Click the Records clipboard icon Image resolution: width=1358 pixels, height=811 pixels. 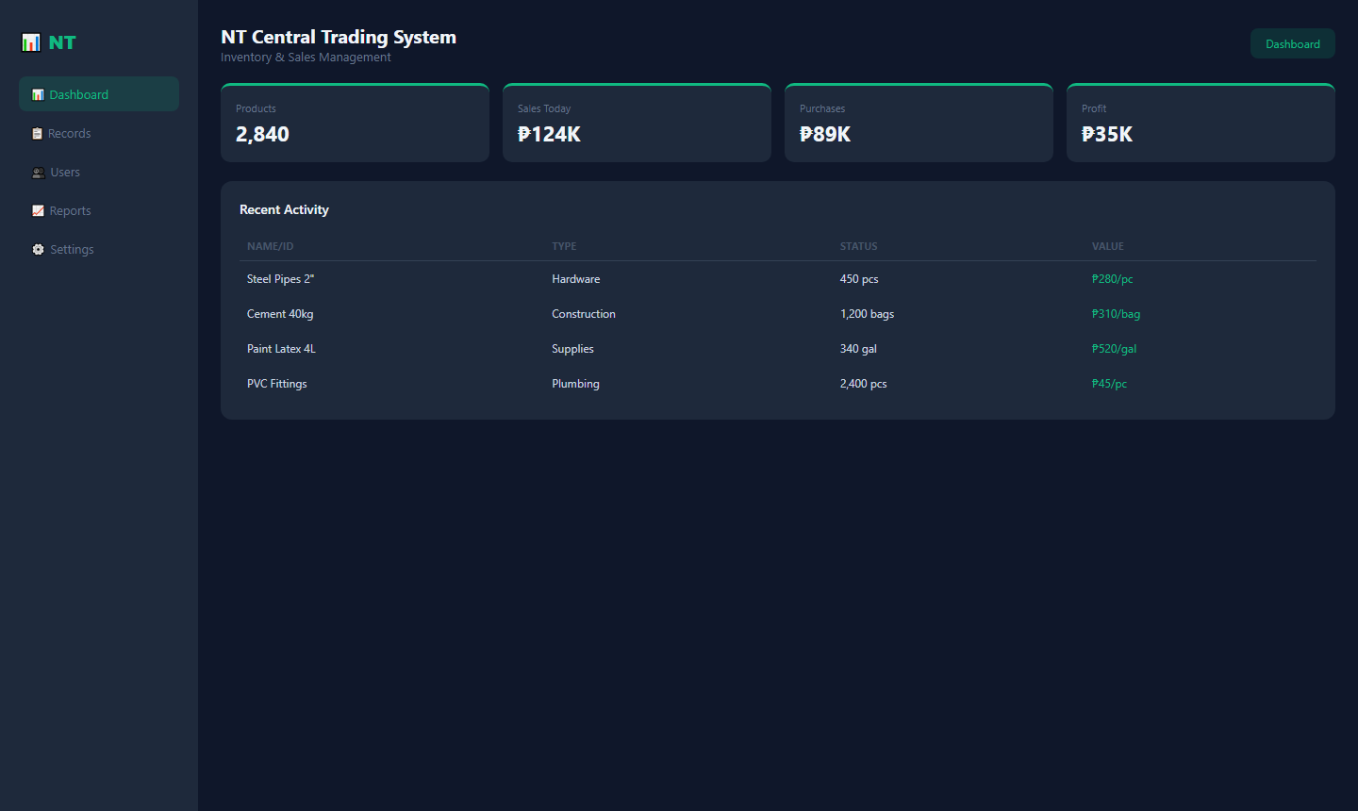37,133
